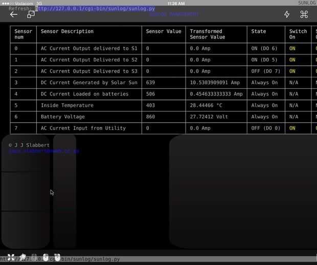The image size is (317, 265).
Task: Open the command key keyboard icon
Action: [304, 14]
